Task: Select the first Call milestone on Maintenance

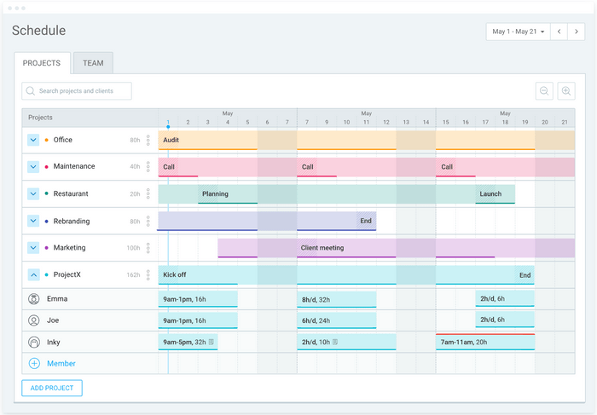Action: [x=169, y=167]
